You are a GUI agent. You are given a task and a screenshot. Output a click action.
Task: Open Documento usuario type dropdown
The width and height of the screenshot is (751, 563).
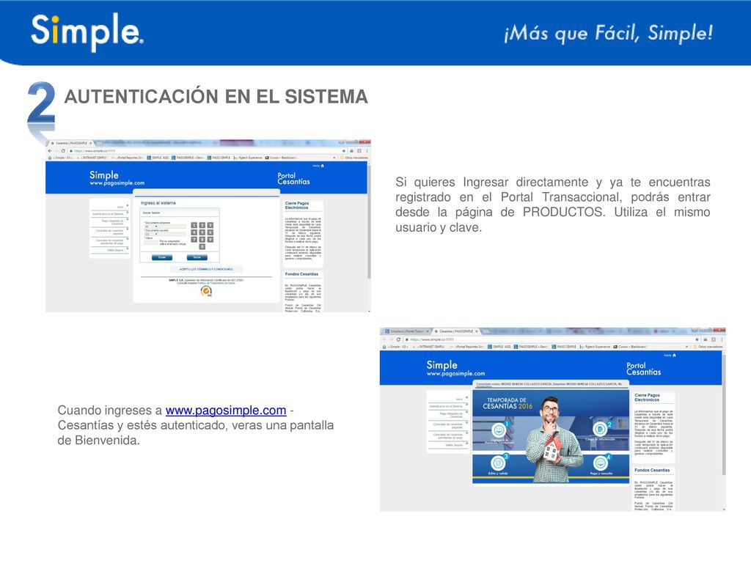tap(151, 234)
